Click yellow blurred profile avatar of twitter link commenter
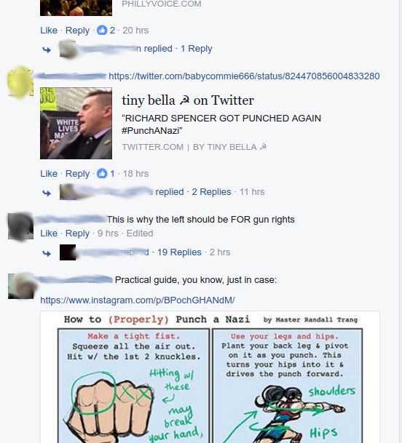The height and width of the screenshot is (443, 402). click(x=20, y=82)
